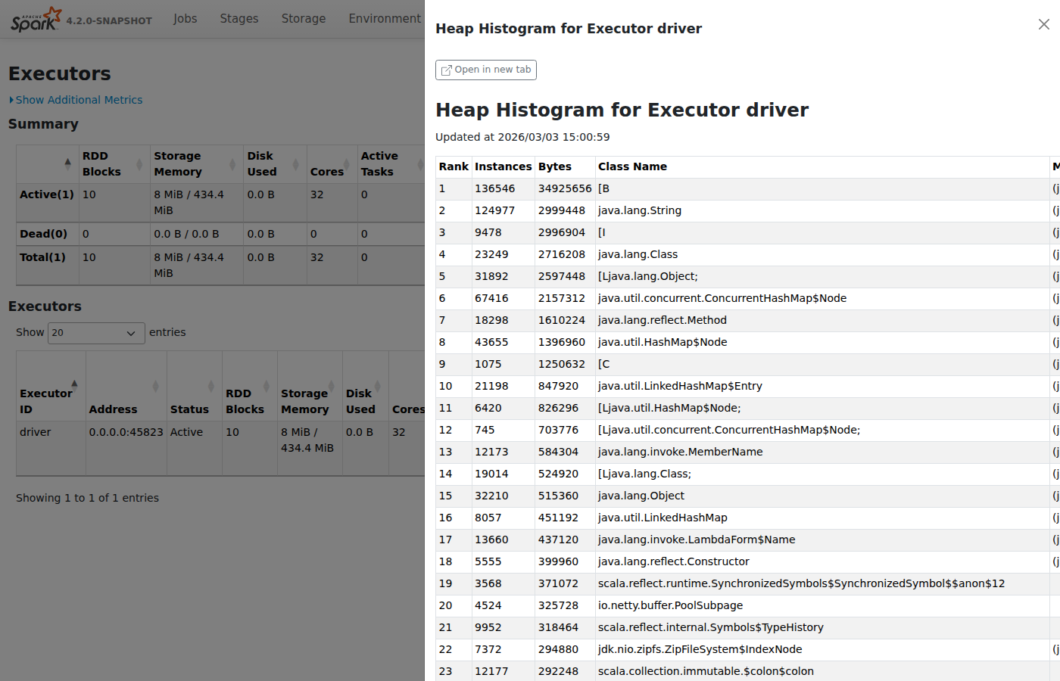The height and width of the screenshot is (681, 1060).
Task: Sort summary by Storage Memory column
Action: click(x=196, y=163)
